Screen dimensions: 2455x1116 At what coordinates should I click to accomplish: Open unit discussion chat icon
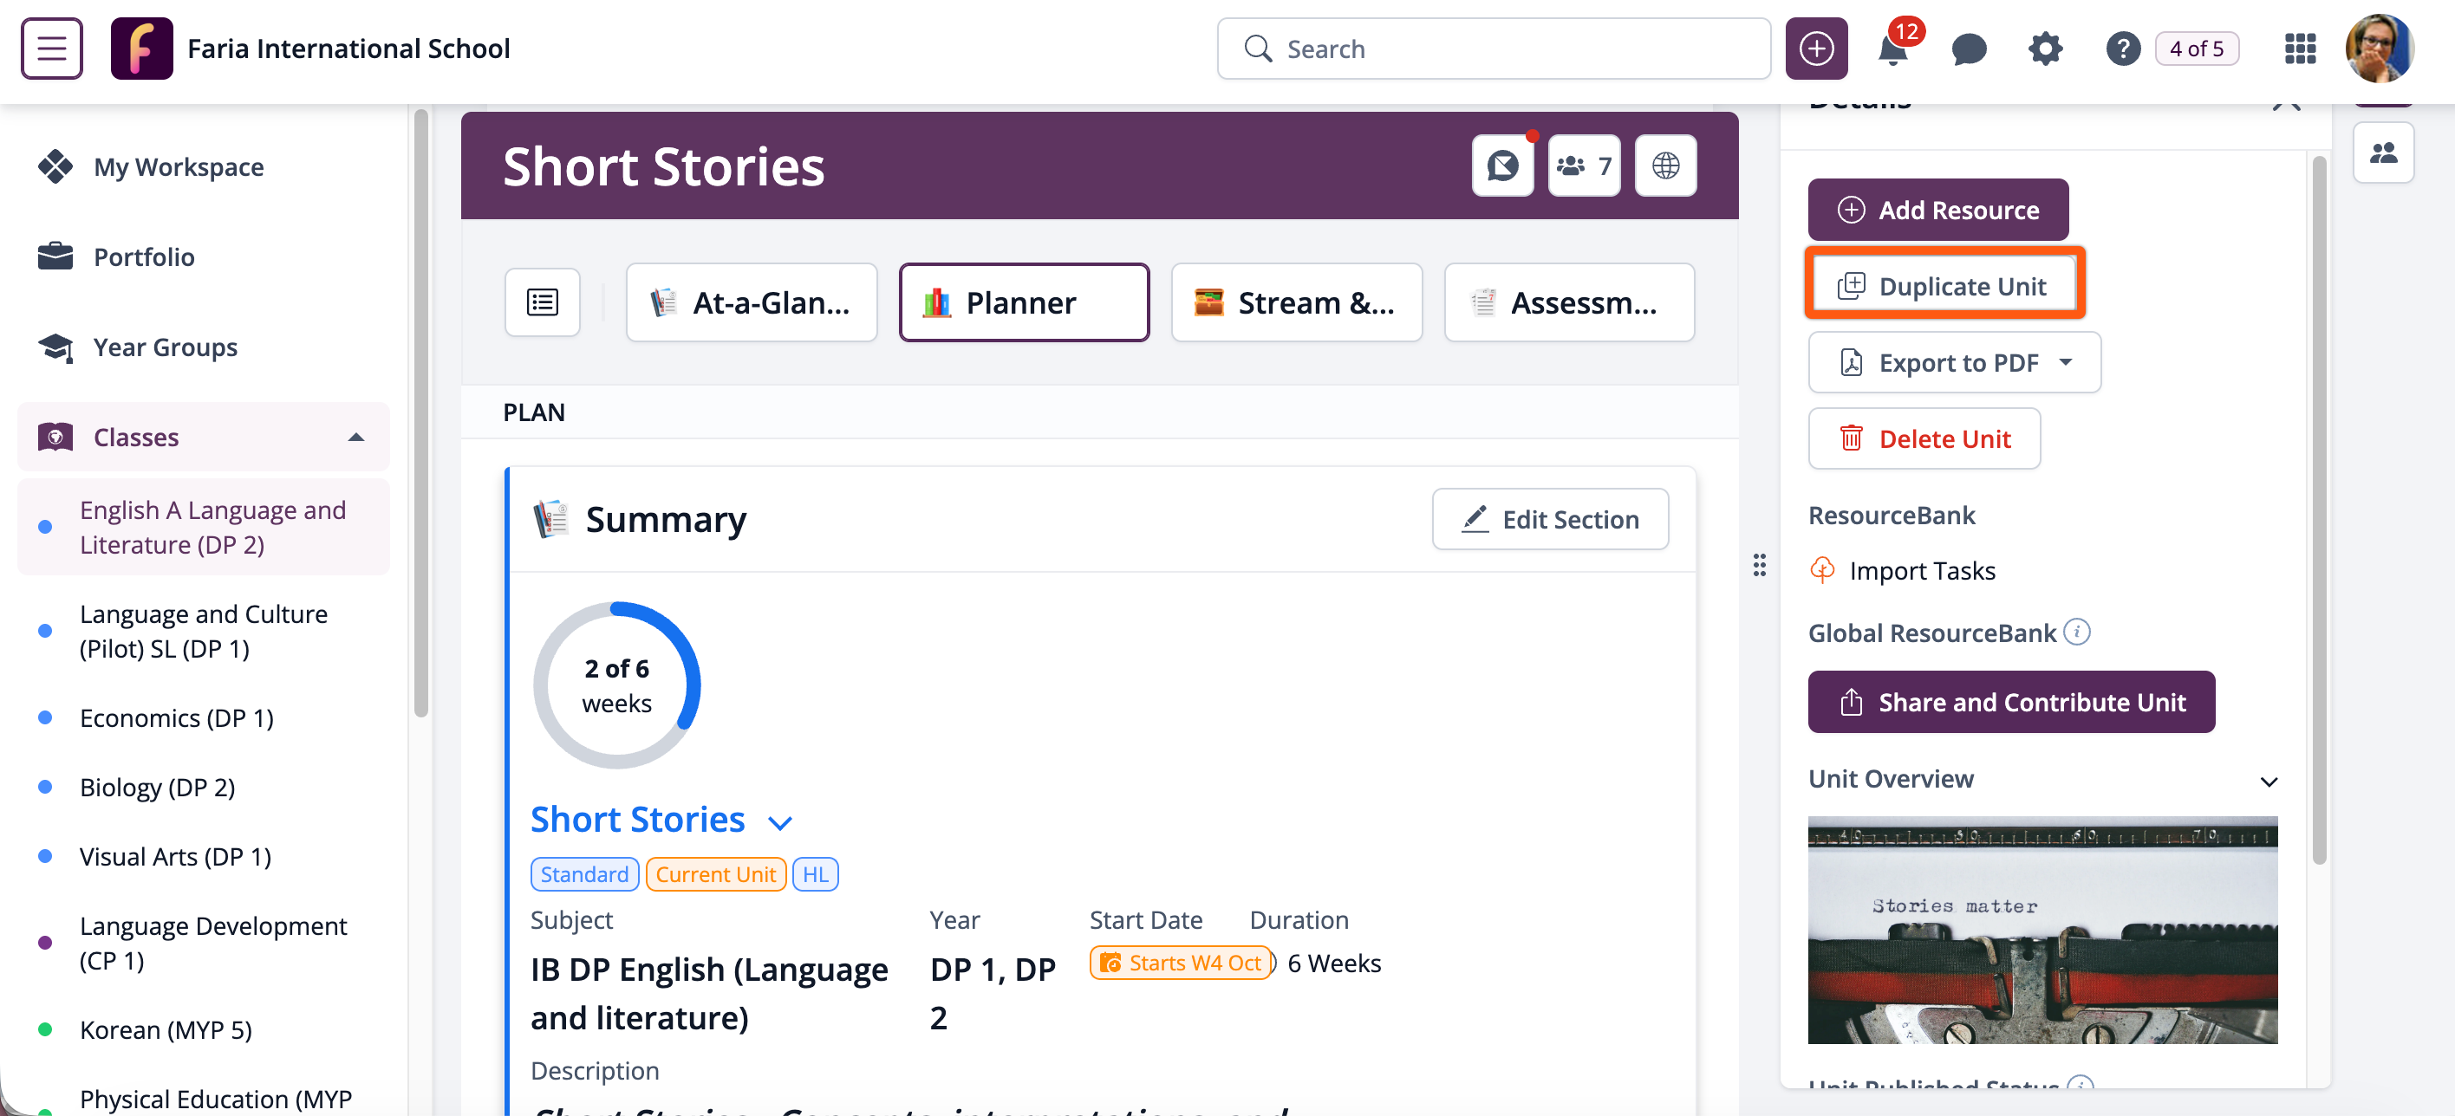click(1502, 165)
